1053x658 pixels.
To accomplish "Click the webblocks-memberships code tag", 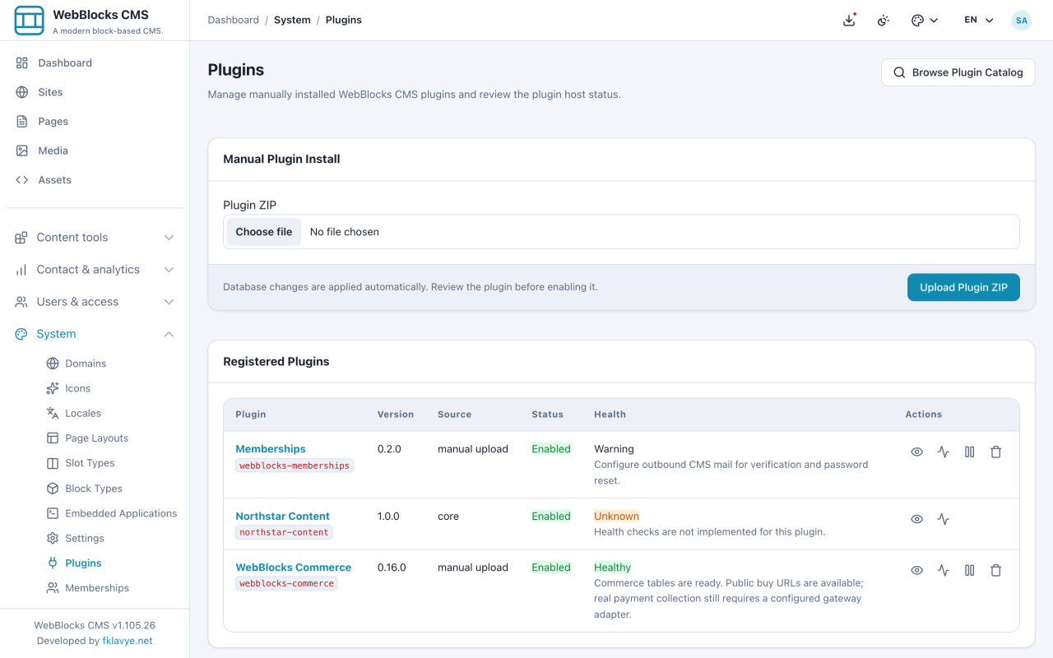I will pyautogui.click(x=295, y=466).
